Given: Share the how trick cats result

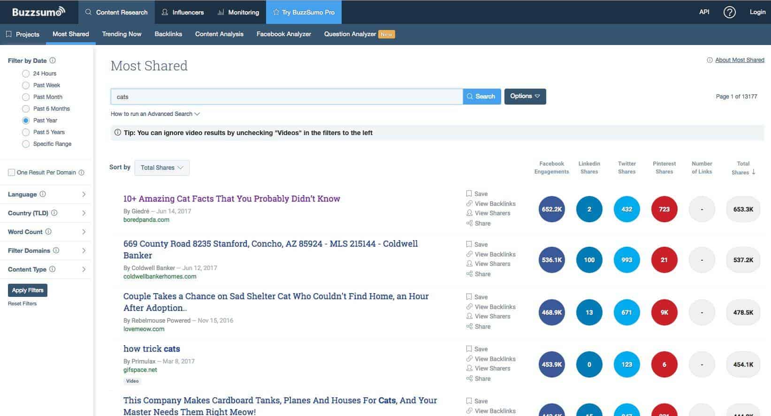Looking at the screenshot, I should tap(478, 378).
